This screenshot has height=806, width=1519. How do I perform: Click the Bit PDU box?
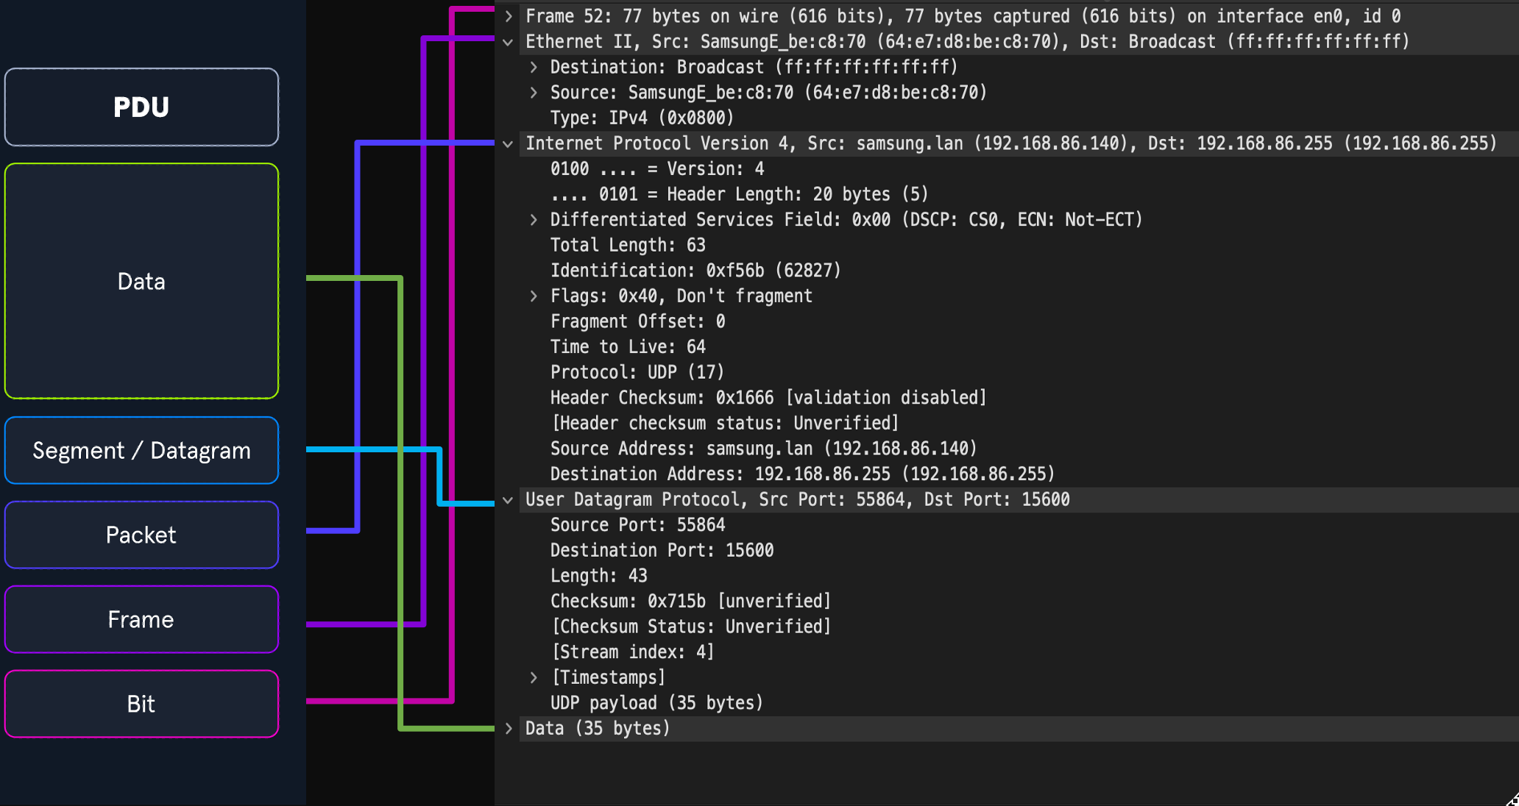click(141, 705)
